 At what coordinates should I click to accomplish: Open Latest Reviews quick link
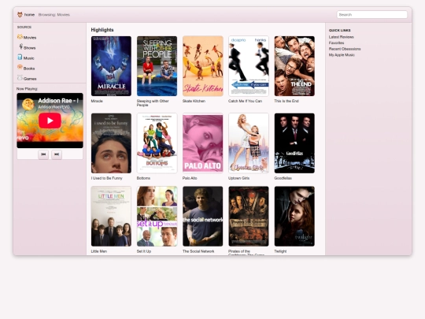(342, 37)
